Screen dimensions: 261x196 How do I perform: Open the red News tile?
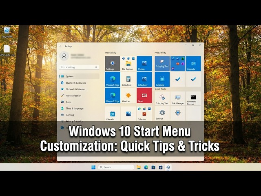[144, 96]
